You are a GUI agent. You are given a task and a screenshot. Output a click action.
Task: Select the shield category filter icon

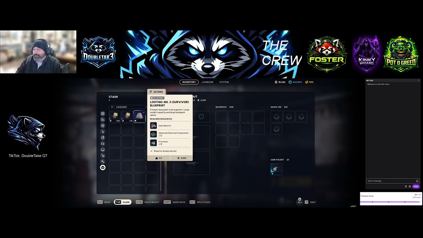(x=103, y=126)
